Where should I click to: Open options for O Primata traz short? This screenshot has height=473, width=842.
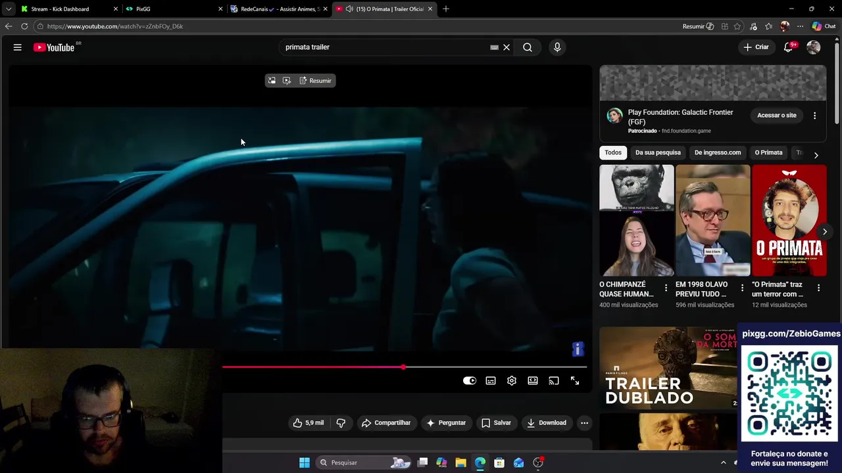click(x=818, y=288)
